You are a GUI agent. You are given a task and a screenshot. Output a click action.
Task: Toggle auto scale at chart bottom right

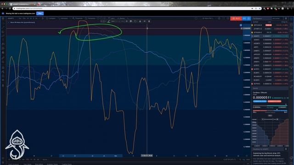pyautogui.click(x=248, y=159)
